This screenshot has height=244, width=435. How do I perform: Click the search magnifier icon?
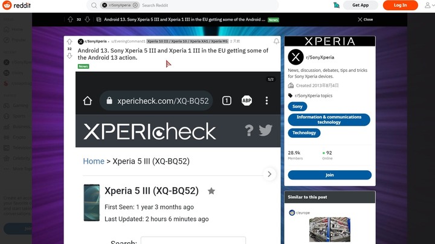94,5
